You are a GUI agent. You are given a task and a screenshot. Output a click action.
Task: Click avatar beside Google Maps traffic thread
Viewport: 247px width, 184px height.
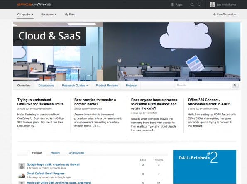click(22, 166)
